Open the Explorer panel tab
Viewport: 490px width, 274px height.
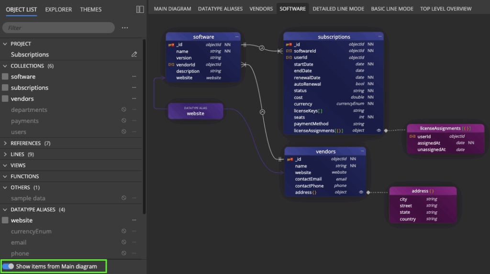(58, 9)
